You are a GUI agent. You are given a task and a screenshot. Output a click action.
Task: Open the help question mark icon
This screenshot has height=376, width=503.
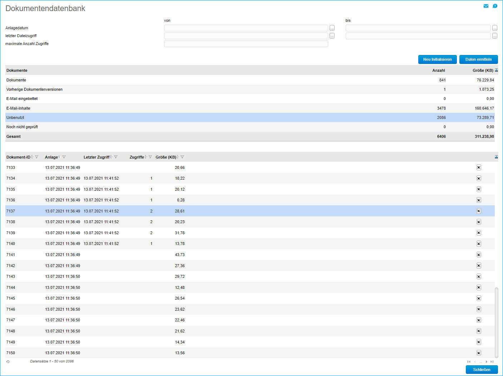[x=495, y=6]
